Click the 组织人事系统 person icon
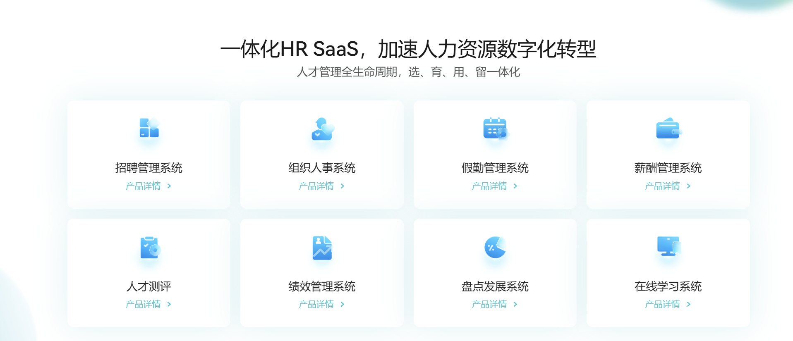This screenshot has height=341, width=793. click(x=322, y=129)
